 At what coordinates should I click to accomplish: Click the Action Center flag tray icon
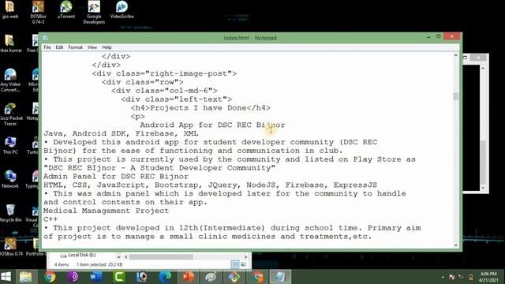click(451, 277)
